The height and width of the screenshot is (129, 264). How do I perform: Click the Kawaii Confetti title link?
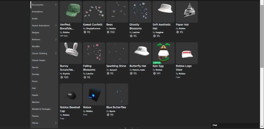93,25
